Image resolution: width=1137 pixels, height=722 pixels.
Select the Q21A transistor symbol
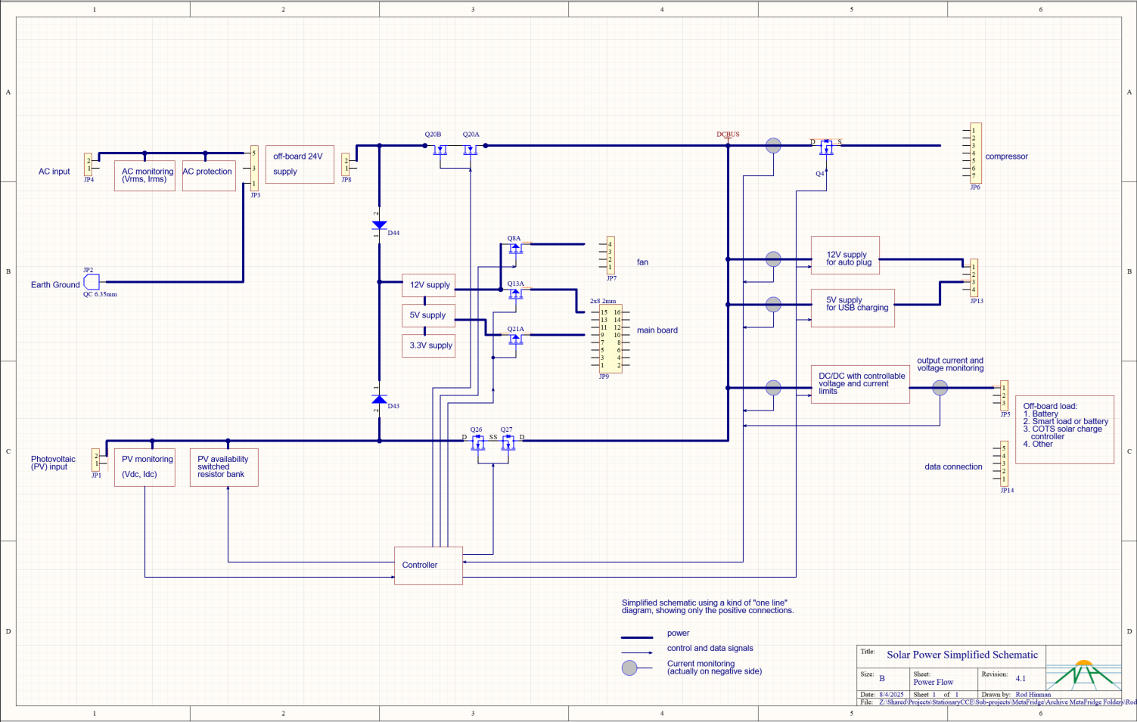tap(515, 338)
